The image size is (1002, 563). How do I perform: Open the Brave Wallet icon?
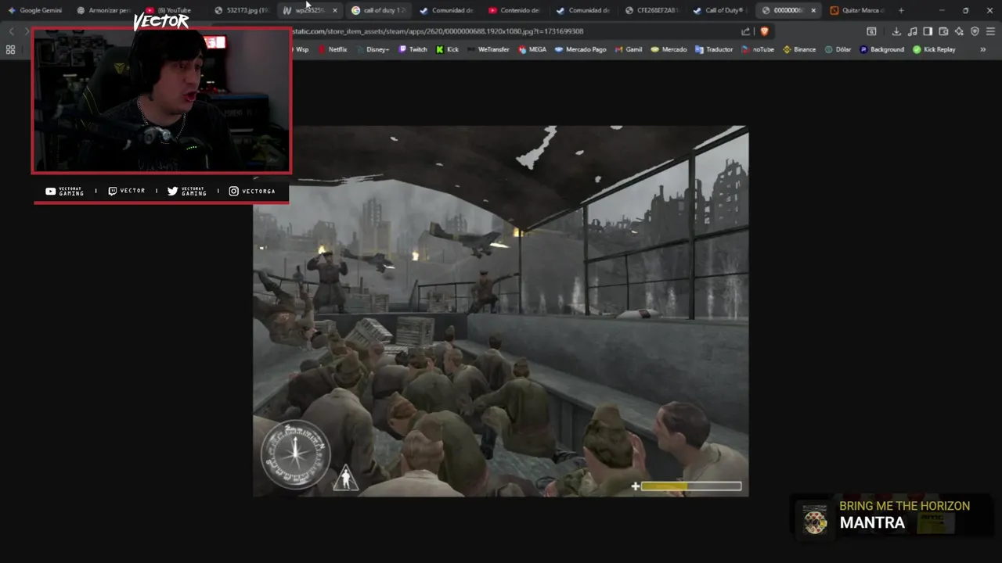tap(943, 31)
